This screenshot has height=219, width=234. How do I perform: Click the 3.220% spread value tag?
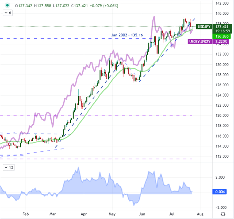[x=221, y=42]
